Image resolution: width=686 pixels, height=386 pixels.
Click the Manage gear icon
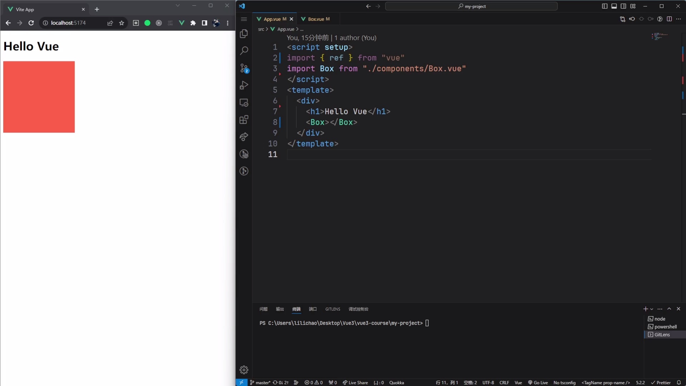244,370
